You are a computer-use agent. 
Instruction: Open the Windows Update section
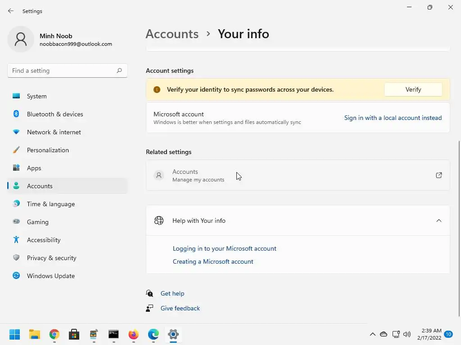(x=50, y=276)
